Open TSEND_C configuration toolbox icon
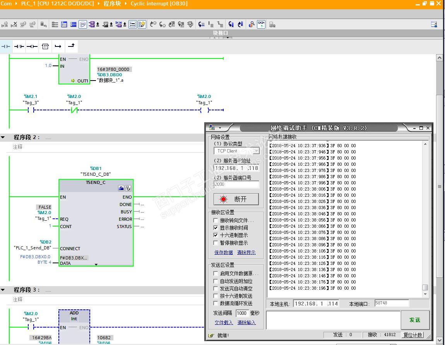The image size is (445, 345). pyautogui.click(x=121, y=188)
